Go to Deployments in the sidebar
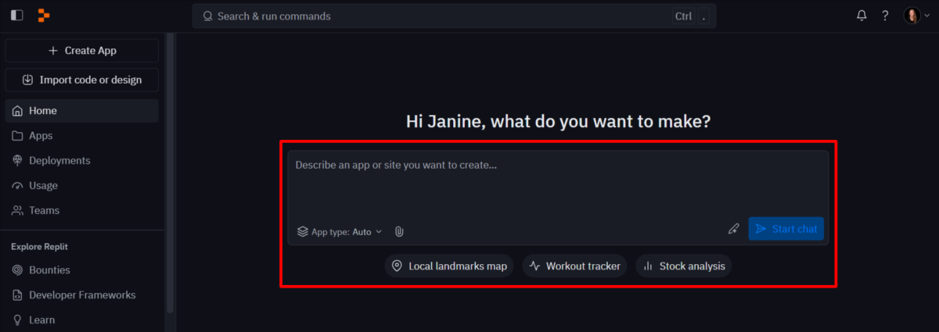The image size is (939, 332). [x=59, y=161]
